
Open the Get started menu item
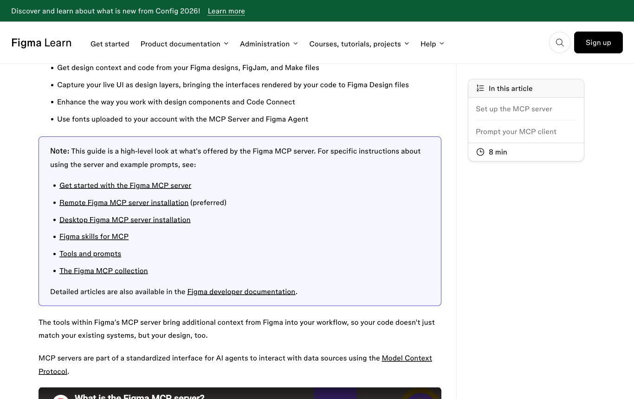[110, 44]
